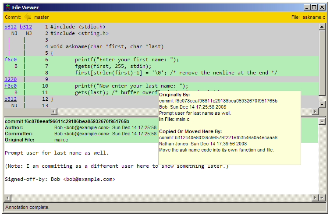This screenshot has width=330, height=215.
Task: Open 3270 commit link beside line 9
Action: pyautogui.click(x=11, y=79)
